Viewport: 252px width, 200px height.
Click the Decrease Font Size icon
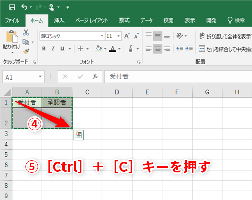click(136, 36)
